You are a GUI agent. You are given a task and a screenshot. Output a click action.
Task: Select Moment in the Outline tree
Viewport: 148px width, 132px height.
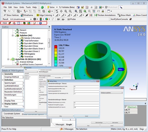(x=23, y=30)
